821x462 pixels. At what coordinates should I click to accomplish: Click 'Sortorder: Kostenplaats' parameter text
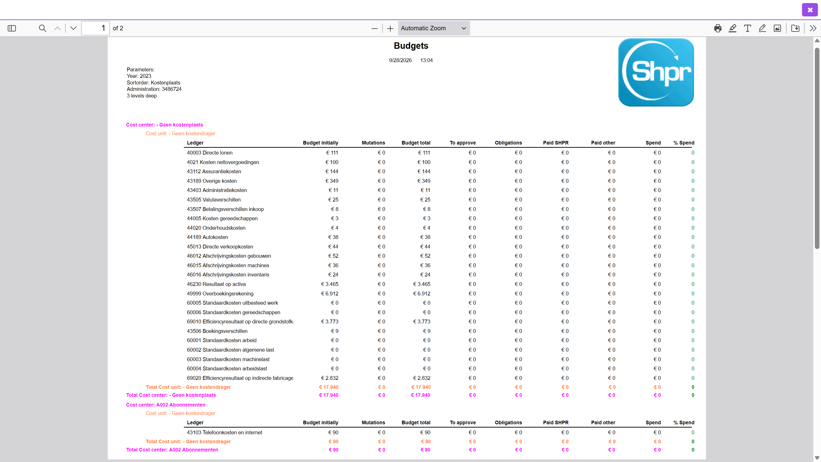(153, 83)
